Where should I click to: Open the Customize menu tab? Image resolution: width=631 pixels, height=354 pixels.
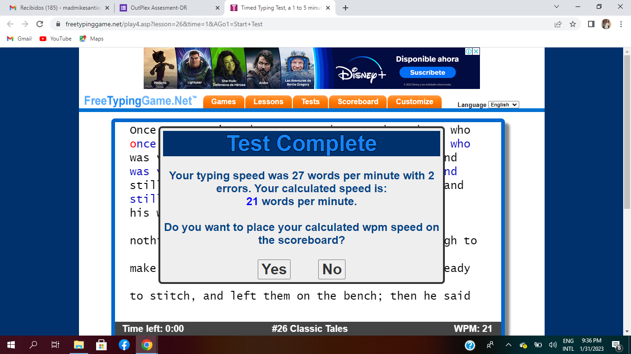414,102
